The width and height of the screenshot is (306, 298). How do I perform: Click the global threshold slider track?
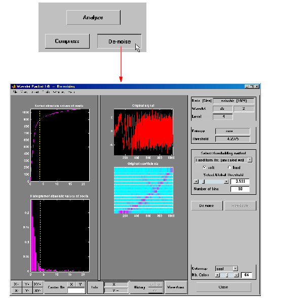pyautogui.click(x=215, y=181)
